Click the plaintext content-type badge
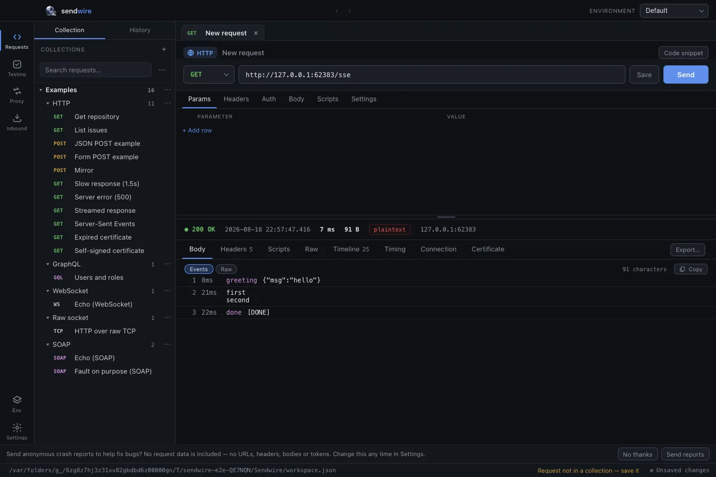 pos(389,229)
